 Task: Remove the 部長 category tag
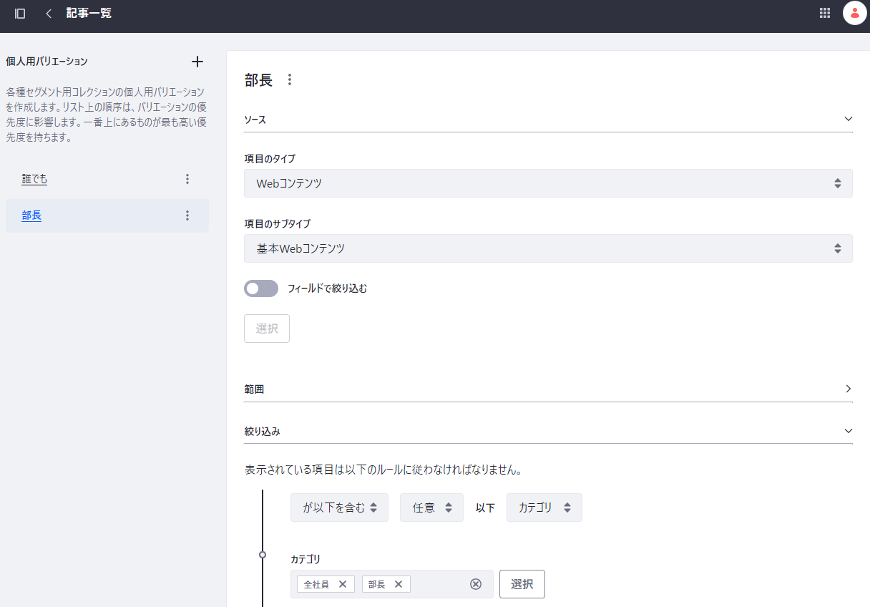(399, 584)
